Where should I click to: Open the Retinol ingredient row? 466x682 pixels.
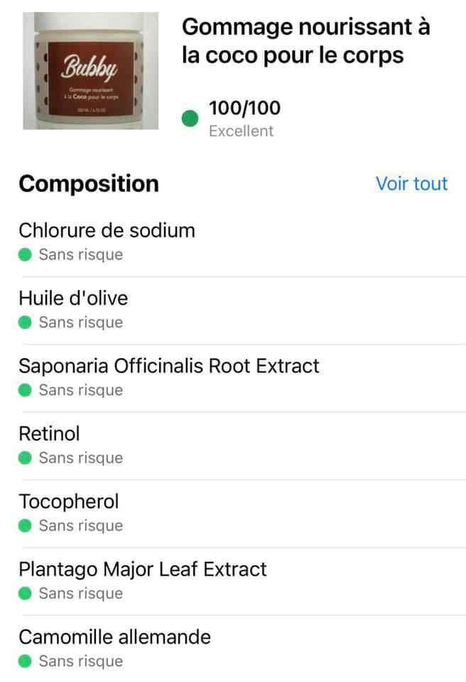tap(49, 433)
